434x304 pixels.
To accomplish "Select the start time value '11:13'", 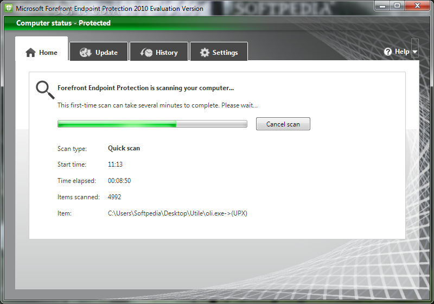I will pos(115,164).
